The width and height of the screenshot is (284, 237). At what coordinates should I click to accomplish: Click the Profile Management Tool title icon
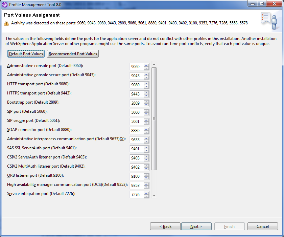click(5, 4)
